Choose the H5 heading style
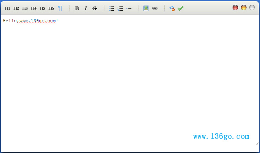 (x=42, y=8)
